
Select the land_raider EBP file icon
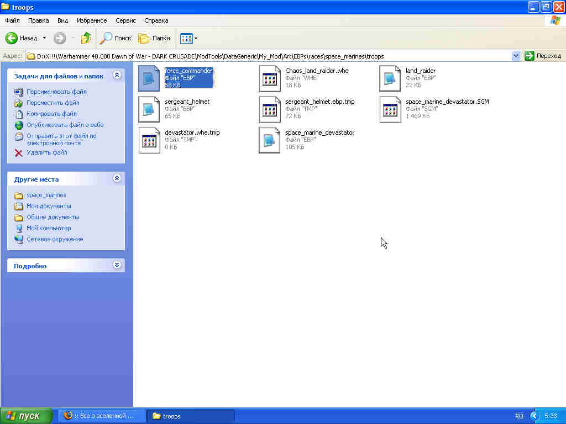pos(390,78)
